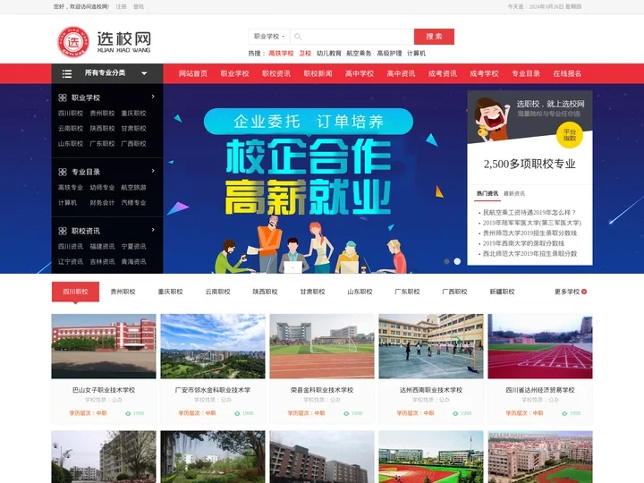Viewport: 644px width, 483px height.
Task: Open the 职业学校 search category dropdown
Action: point(269,37)
